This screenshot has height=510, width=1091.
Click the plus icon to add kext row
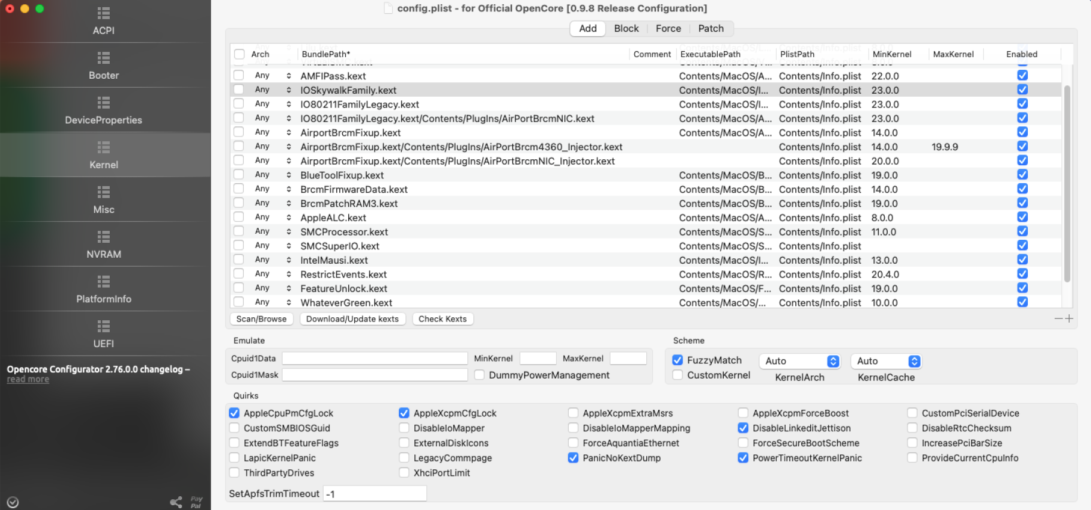[1069, 319]
